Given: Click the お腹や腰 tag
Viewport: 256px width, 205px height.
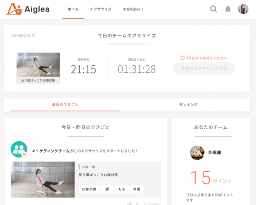Looking at the screenshot, I should click(x=89, y=189).
